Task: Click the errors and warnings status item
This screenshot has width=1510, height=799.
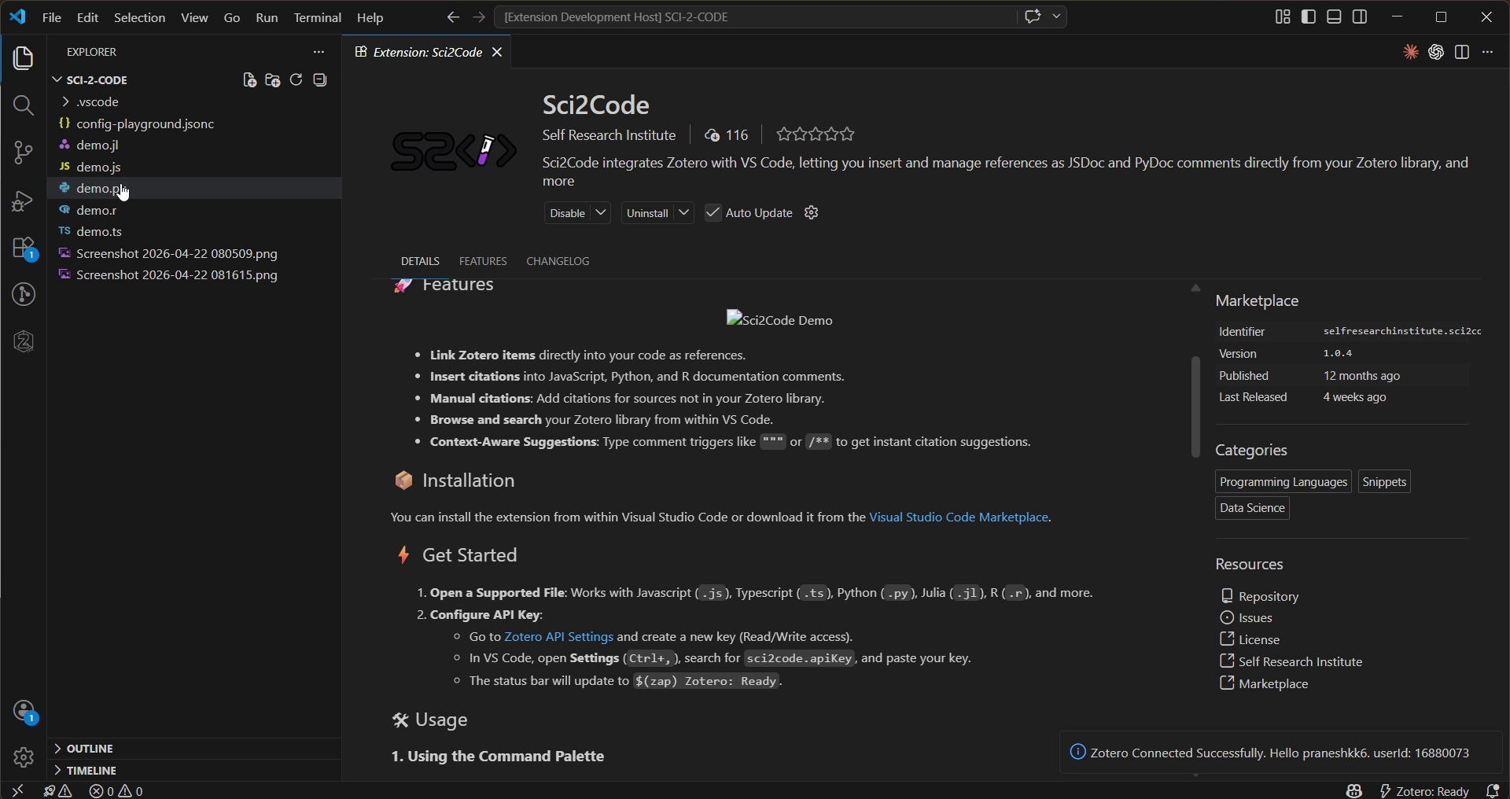Action: pyautogui.click(x=116, y=791)
